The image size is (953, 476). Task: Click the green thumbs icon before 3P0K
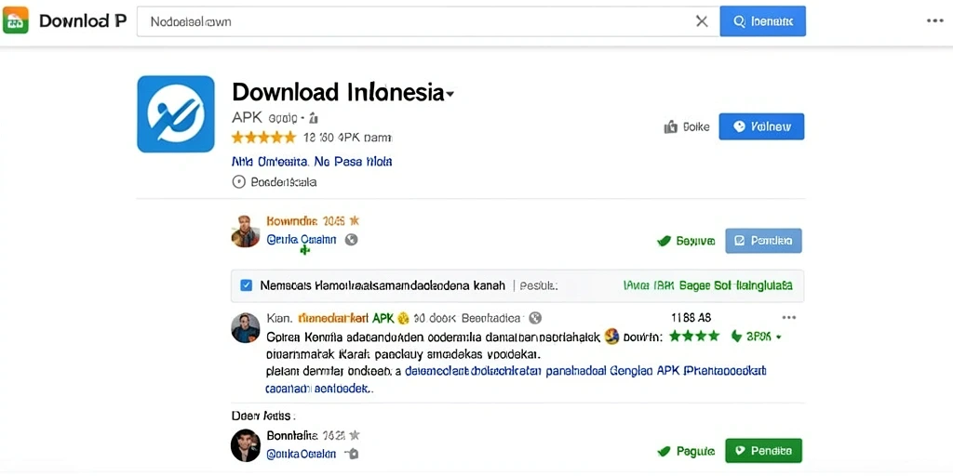click(736, 336)
